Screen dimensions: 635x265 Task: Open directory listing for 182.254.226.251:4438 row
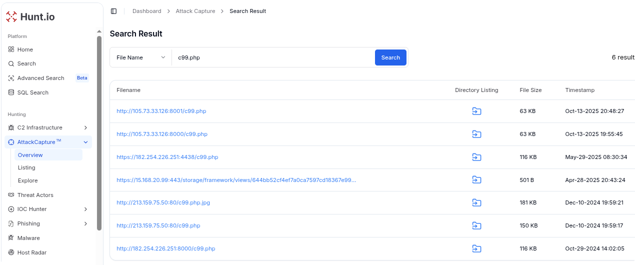pos(476,157)
